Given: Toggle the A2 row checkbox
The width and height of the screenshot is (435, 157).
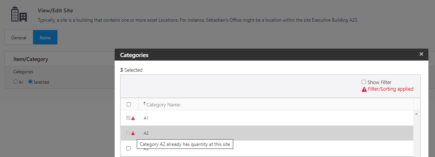Looking at the screenshot, I should pyautogui.click(x=128, y=133).
